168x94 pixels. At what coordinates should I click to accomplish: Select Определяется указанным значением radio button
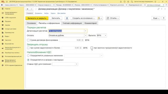[x=28, y=56]
